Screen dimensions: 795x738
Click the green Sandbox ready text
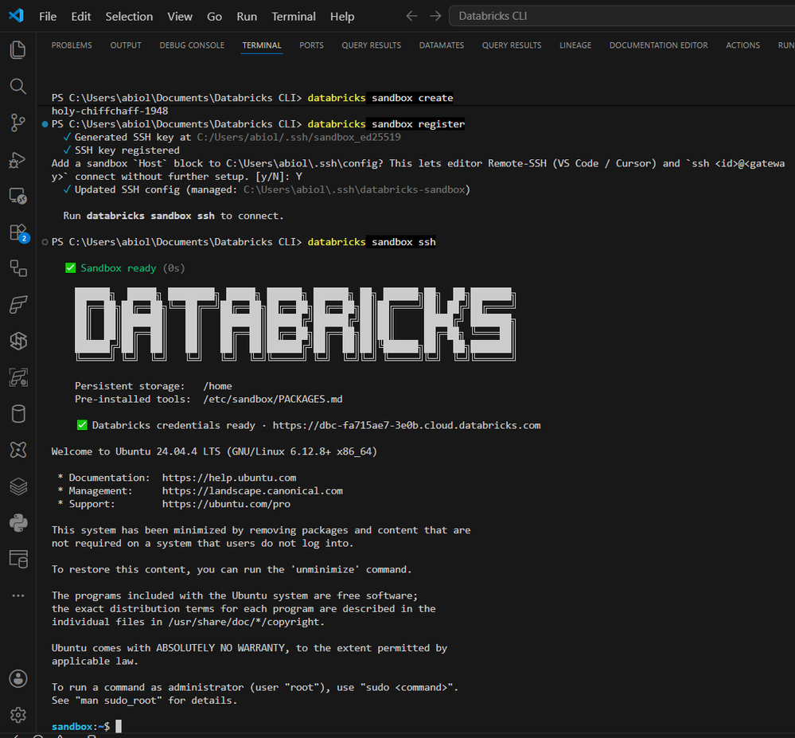[118, 267]
